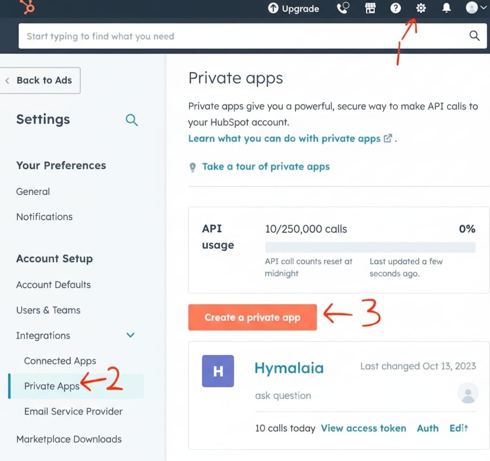
Task: Click the Hymalaia app avatar icon
Action: point(218,371)
